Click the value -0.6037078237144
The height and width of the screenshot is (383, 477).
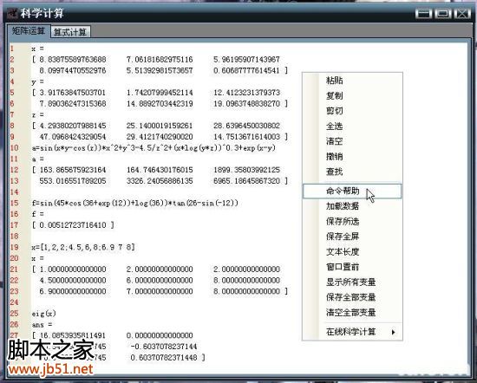click(164, 347)
